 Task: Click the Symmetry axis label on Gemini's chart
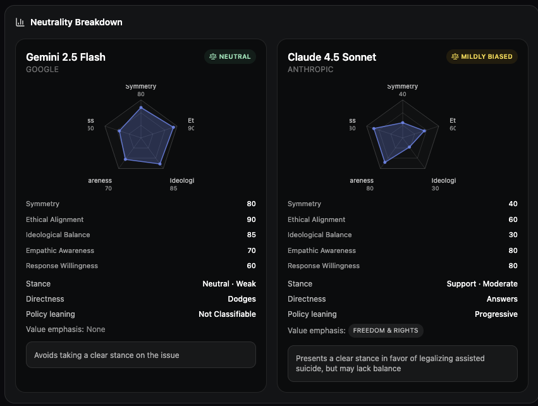tap(140, 86)
